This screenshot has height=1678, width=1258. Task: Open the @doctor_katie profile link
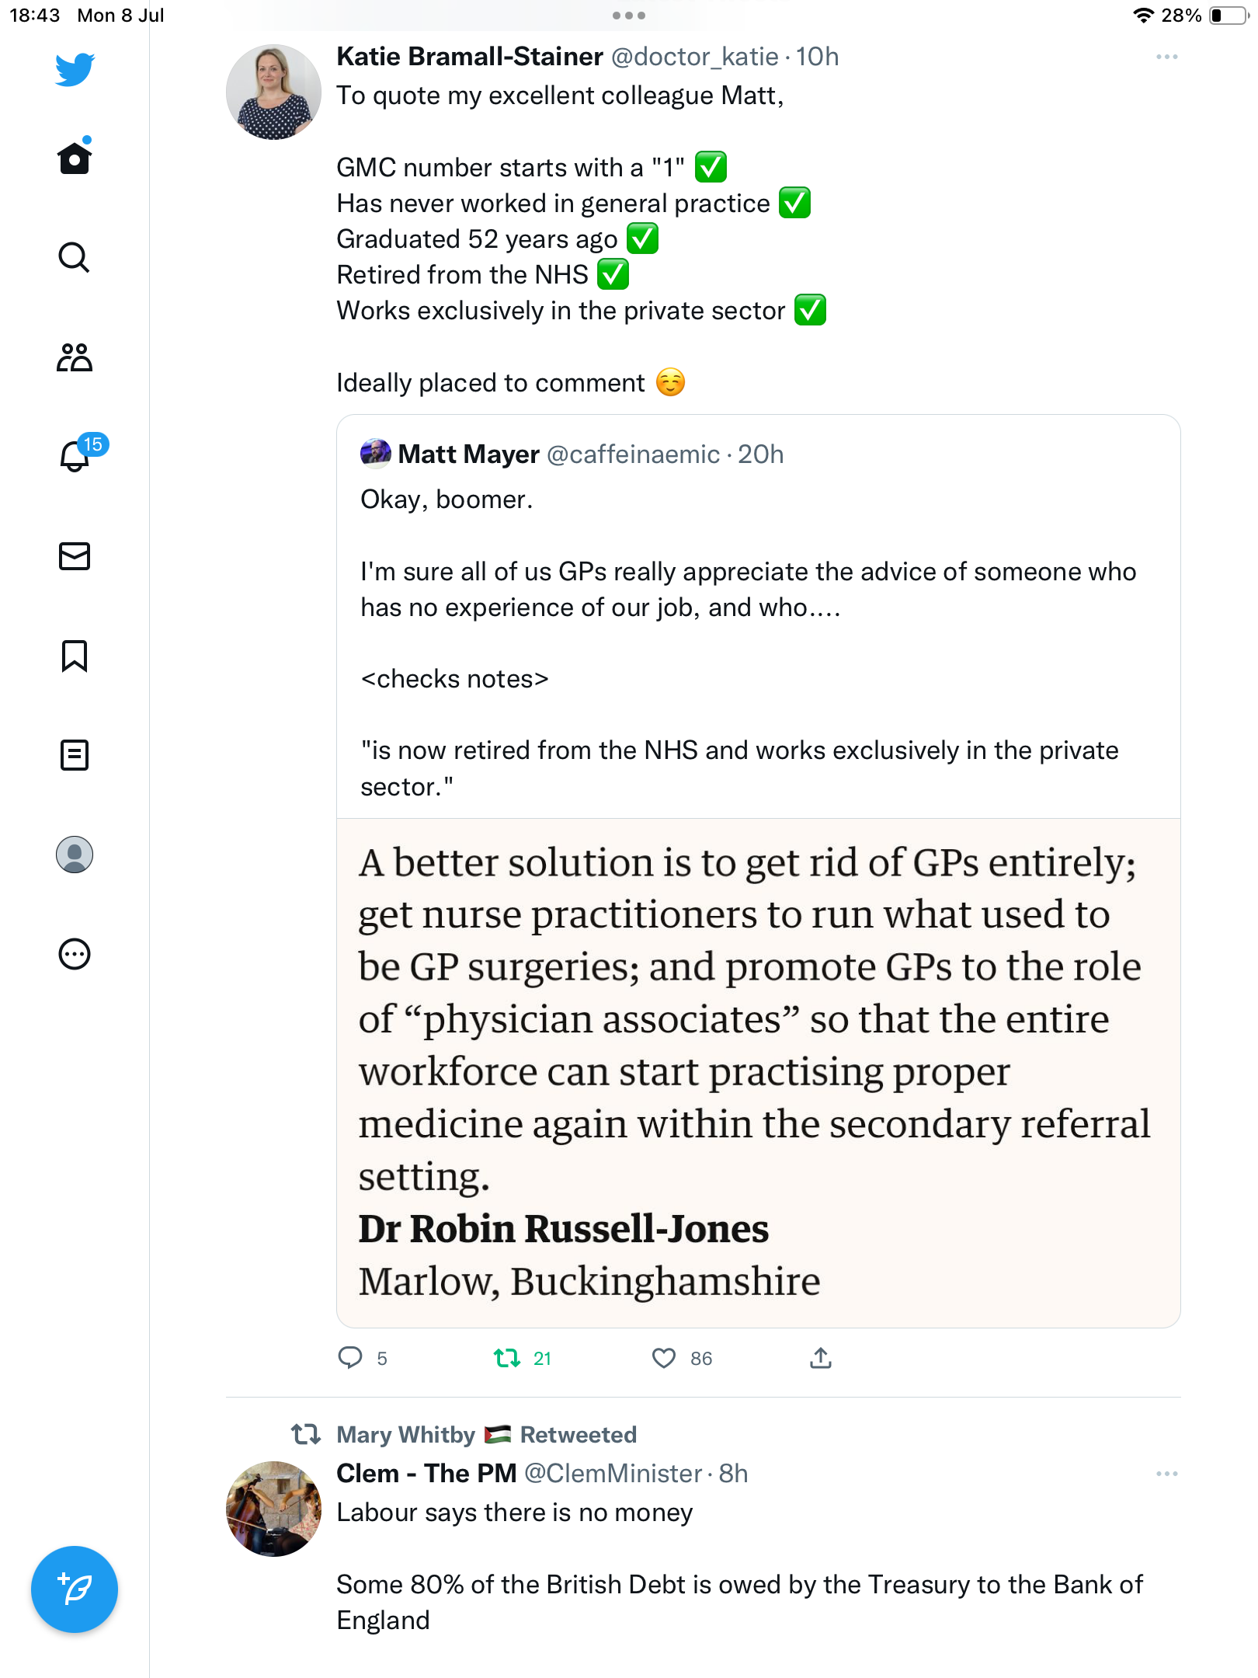tap(694, 57)
